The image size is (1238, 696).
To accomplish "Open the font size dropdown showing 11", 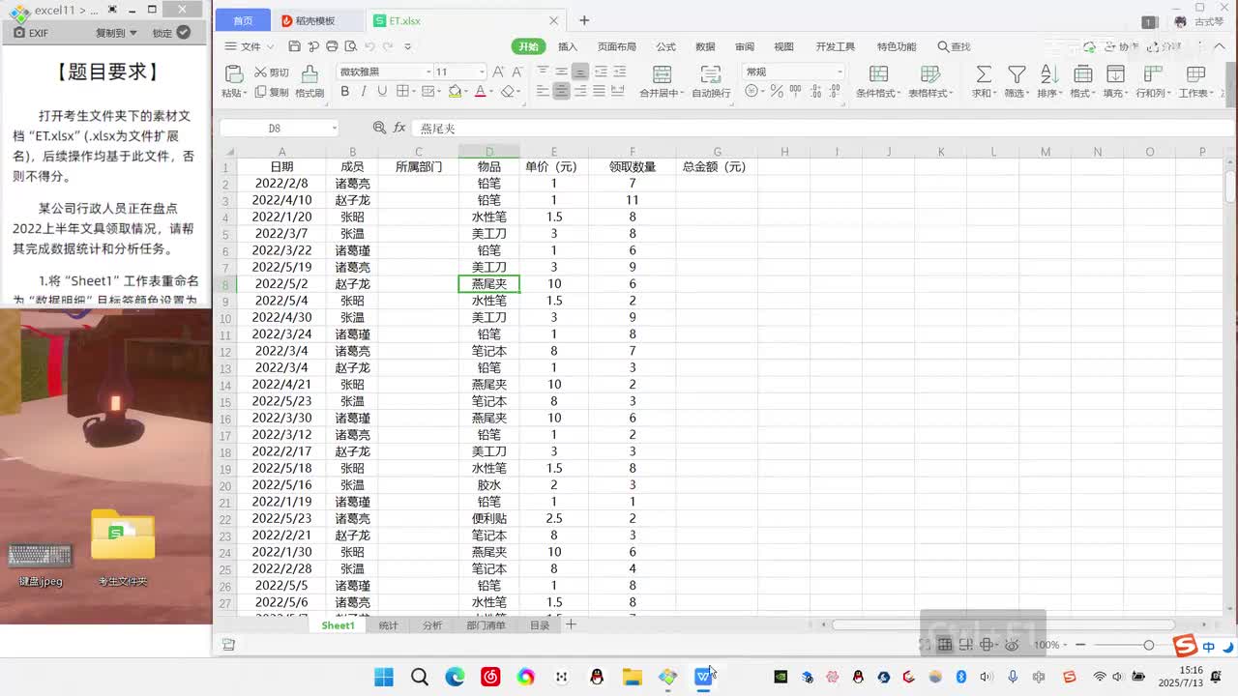I will click(482, 72).
